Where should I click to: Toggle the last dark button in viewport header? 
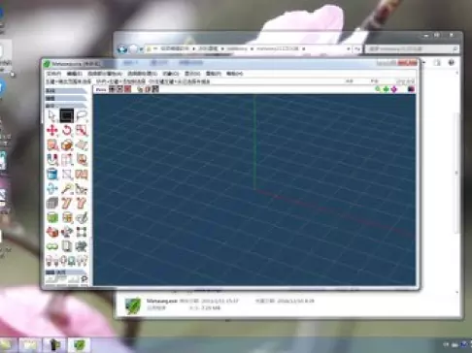[411, 89]
